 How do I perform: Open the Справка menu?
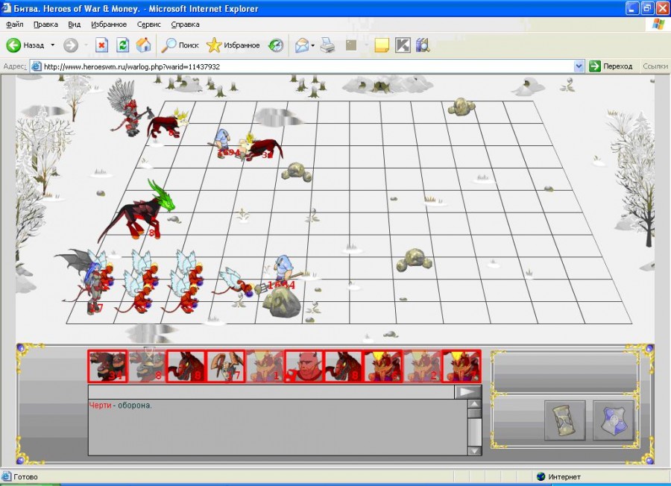[x=185, y=25]
